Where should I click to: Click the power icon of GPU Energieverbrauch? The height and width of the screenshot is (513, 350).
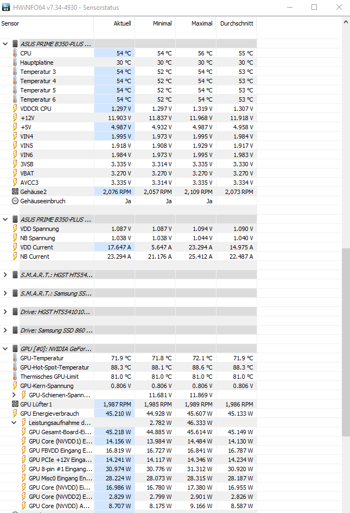pyautogui.click(x=15, y=413)
